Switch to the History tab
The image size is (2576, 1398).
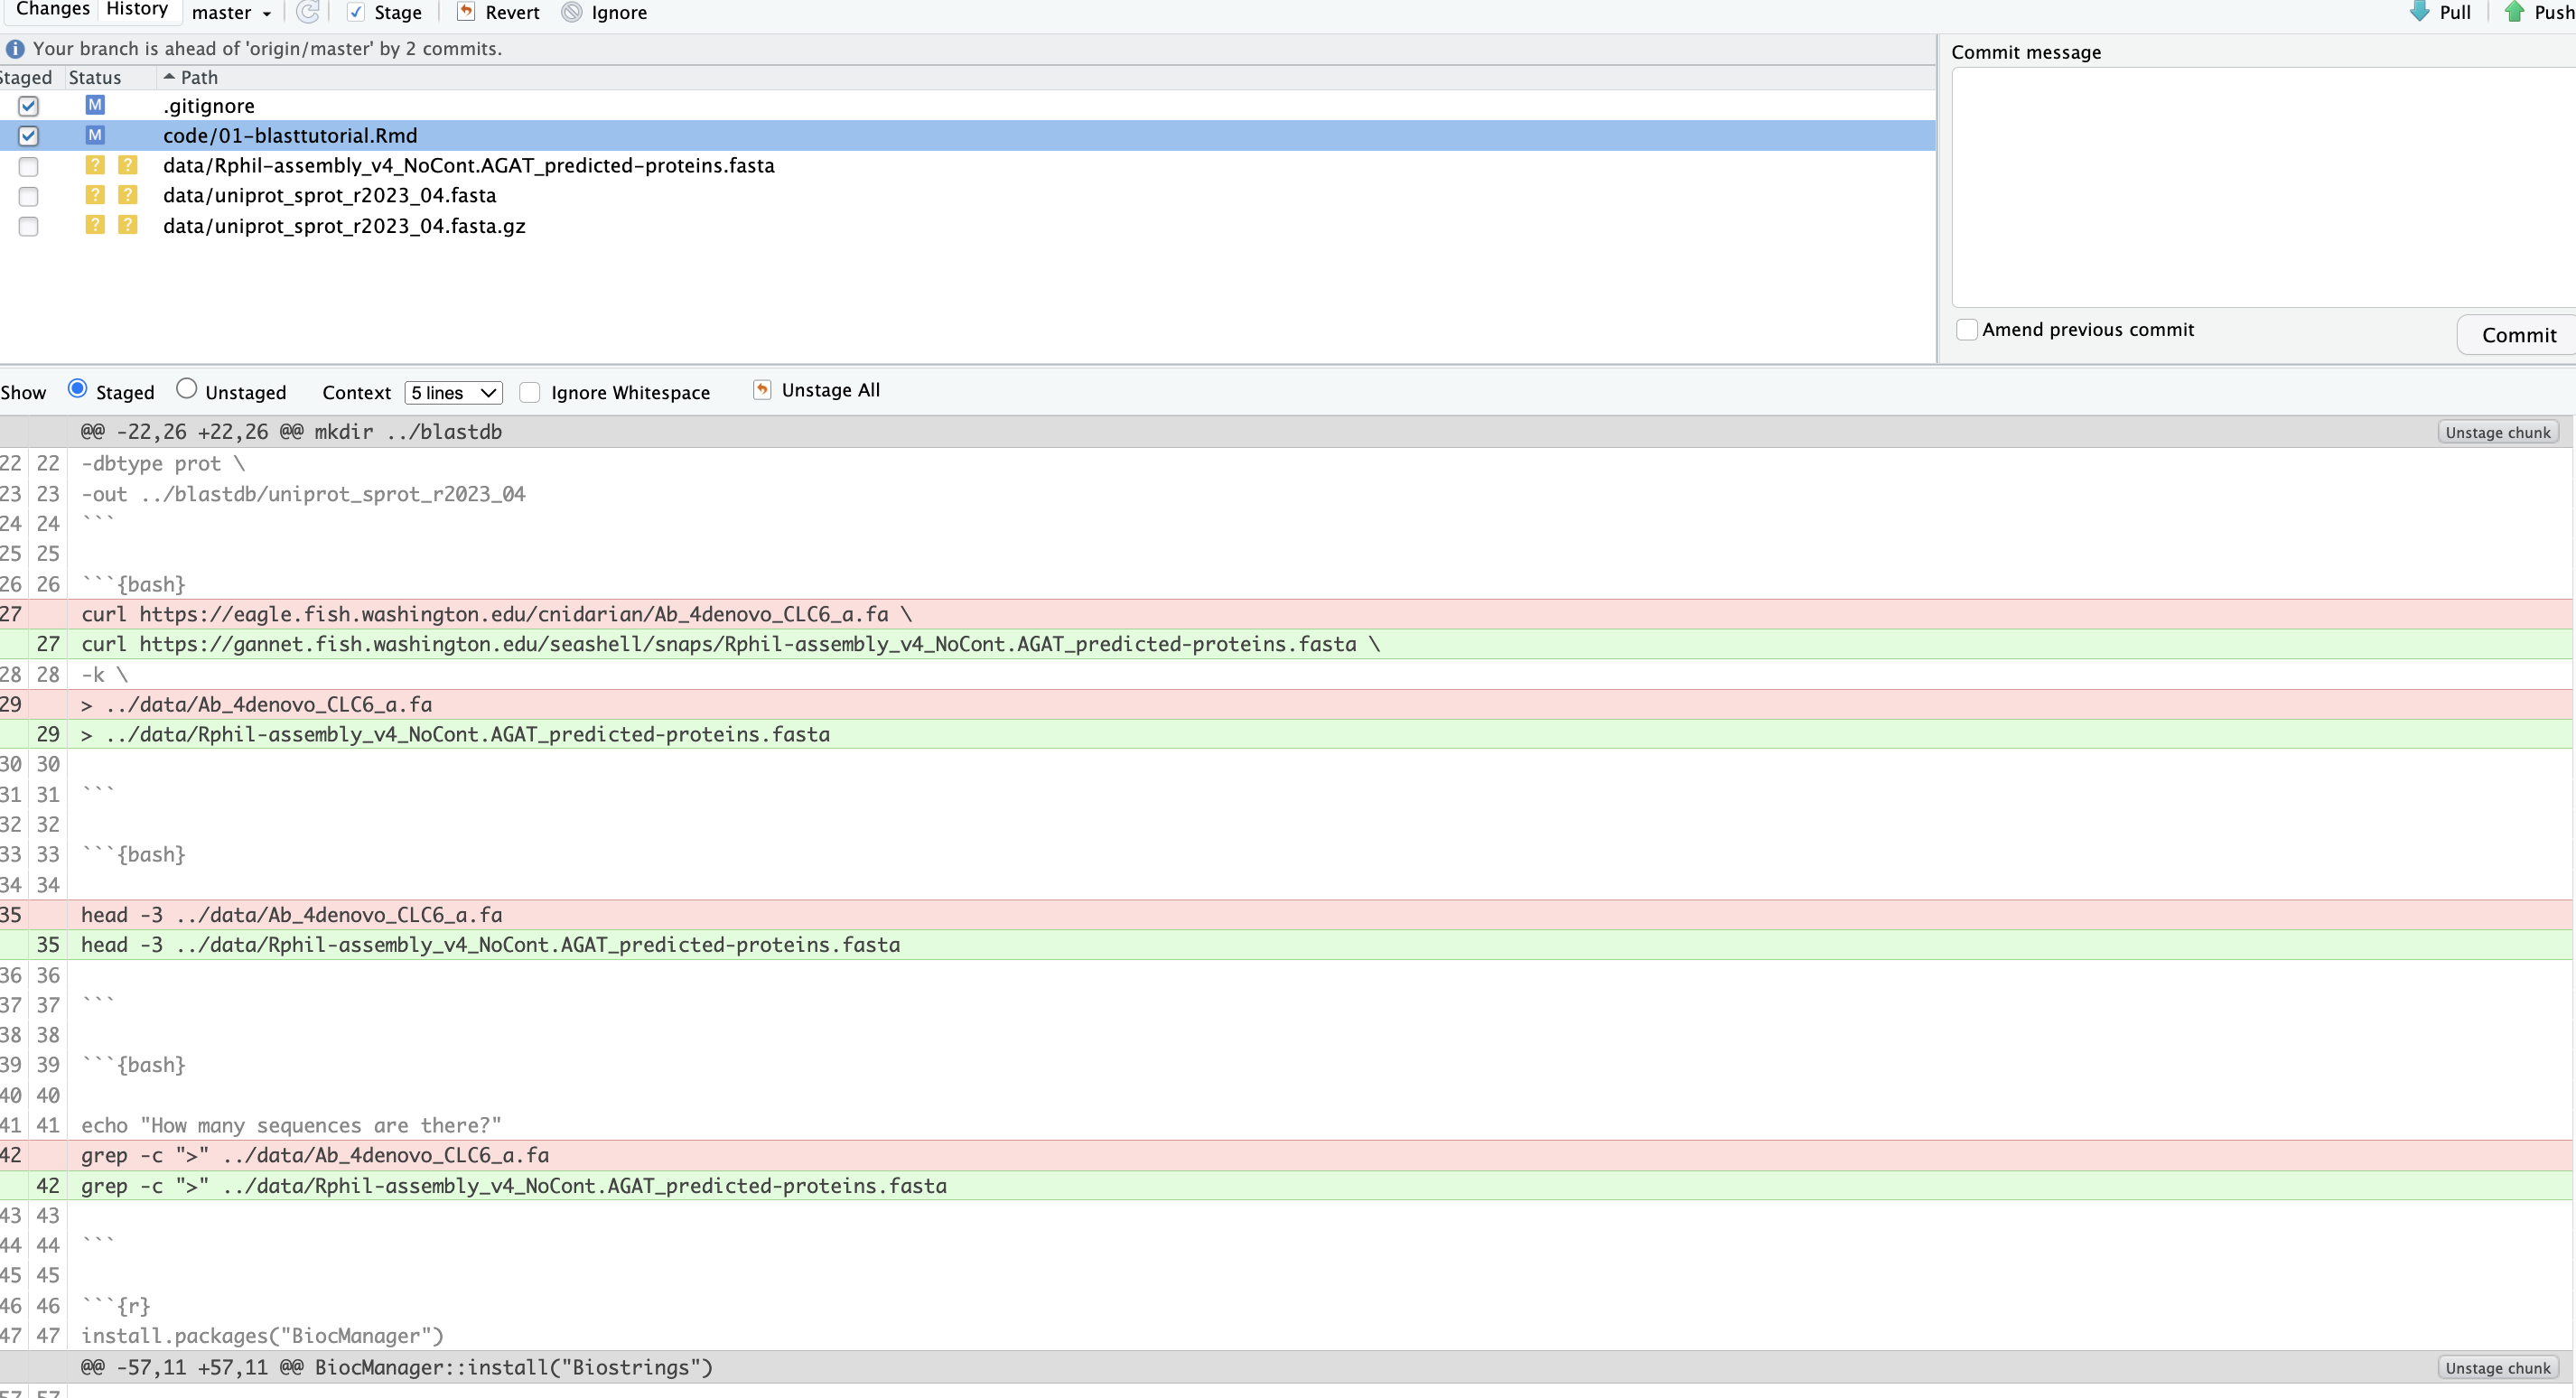point(137,9)
